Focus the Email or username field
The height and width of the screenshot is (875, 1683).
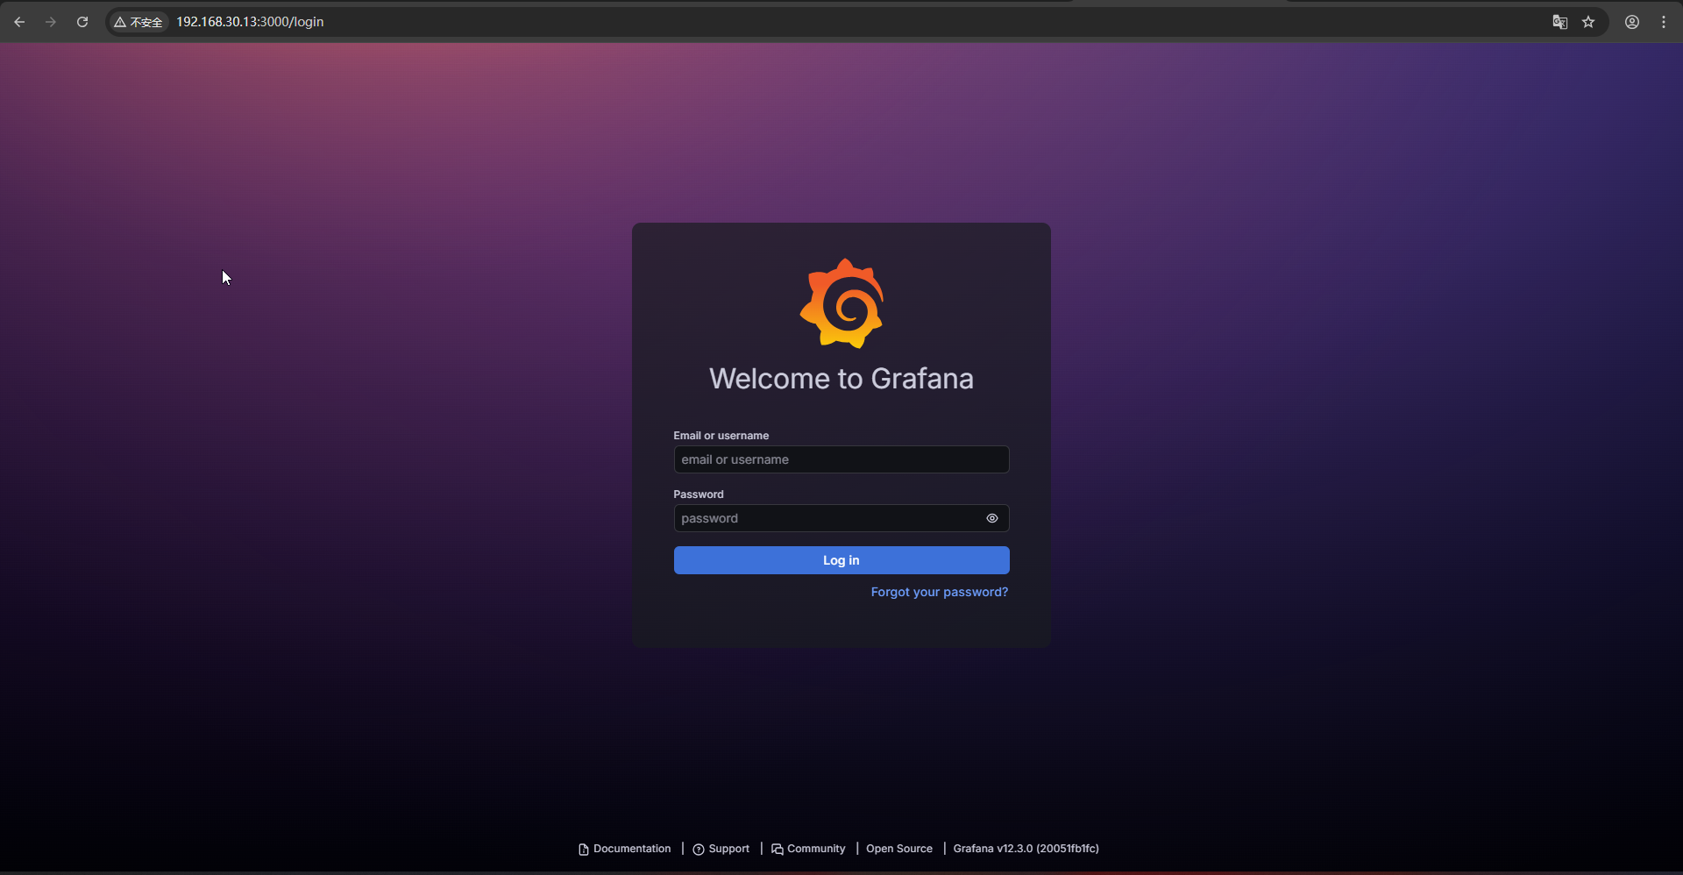[x=841, y=459]
